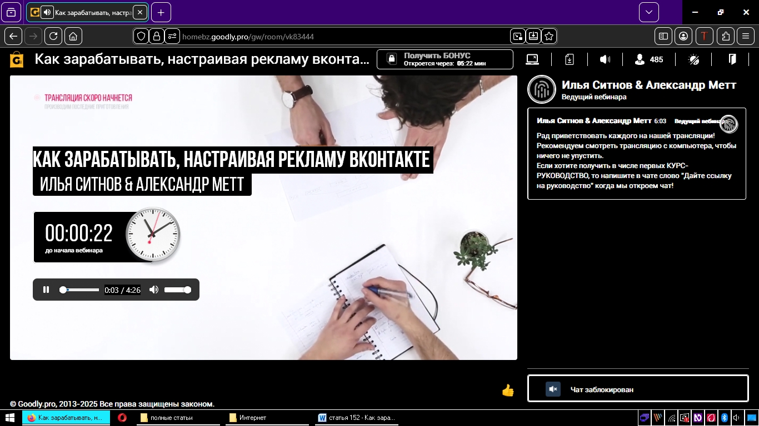Click the exit door icon to leave webinar
Image resolution: width=759 pixels, height=426 pixels.
pyautogui.click(x=732, y=59)
